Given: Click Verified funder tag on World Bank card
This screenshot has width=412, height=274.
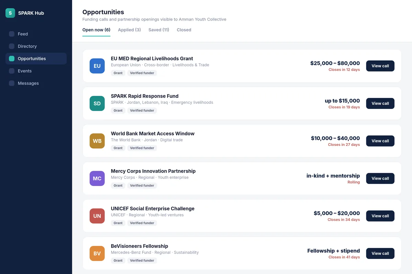Looking at the screenshot, I should pyautogui.click(x=142, y=148).
